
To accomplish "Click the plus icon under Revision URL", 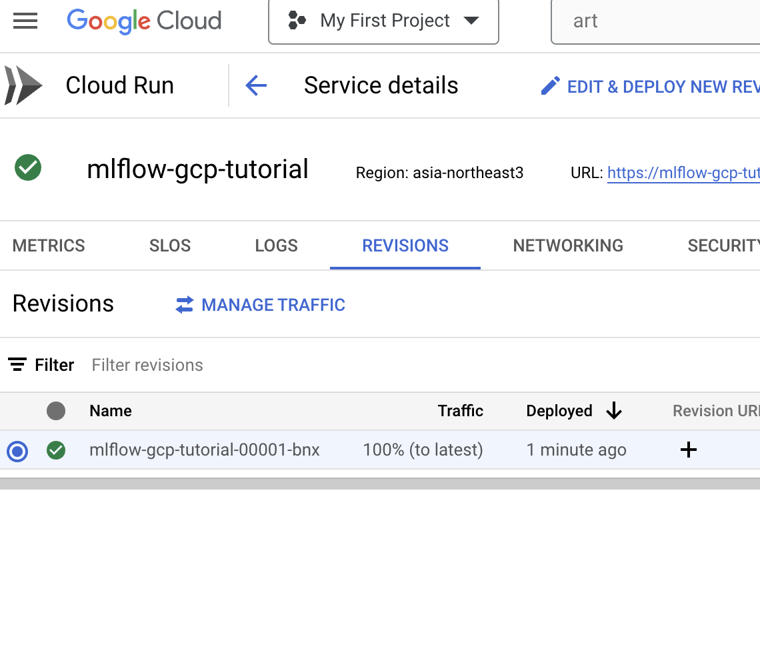I will (688, 450).
